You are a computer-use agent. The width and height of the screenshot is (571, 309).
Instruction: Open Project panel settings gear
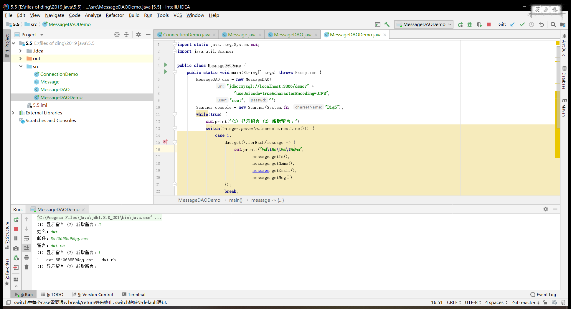coord(138,34)
